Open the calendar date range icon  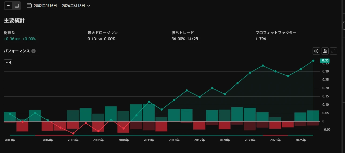point(29,6)
